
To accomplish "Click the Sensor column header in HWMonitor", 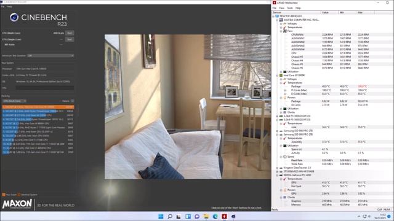I will (296, 12).
